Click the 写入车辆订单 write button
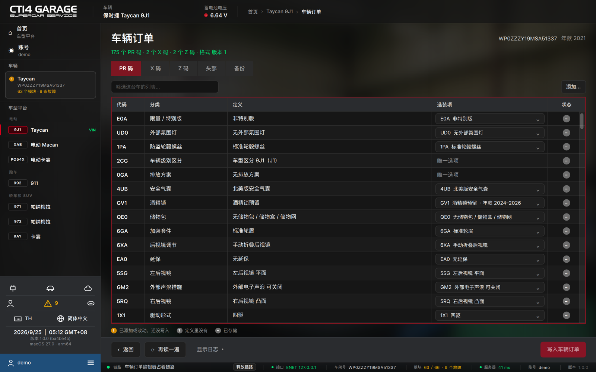This screenshot has height=372, width=596. (x=563, y=349)
